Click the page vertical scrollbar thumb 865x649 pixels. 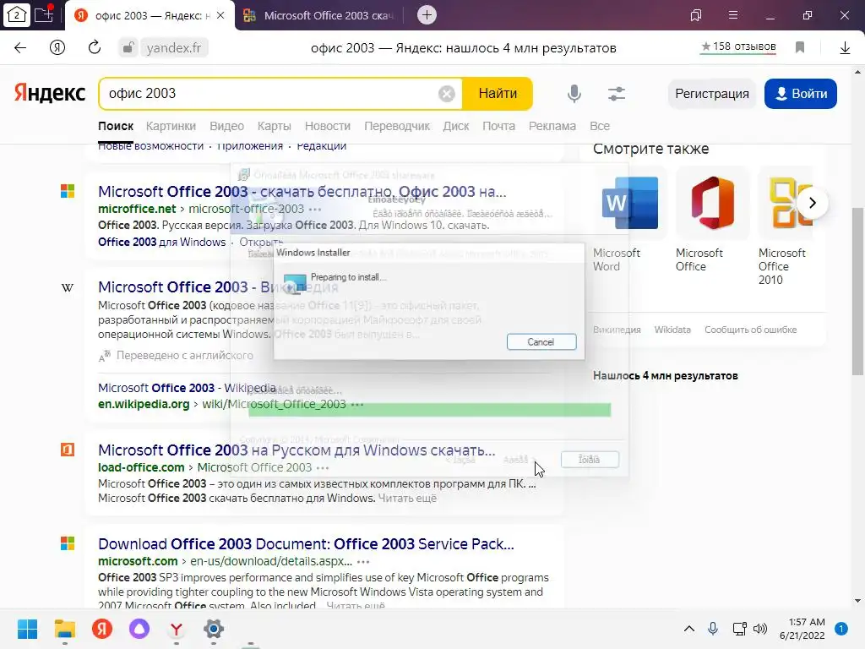coord(858,292)
